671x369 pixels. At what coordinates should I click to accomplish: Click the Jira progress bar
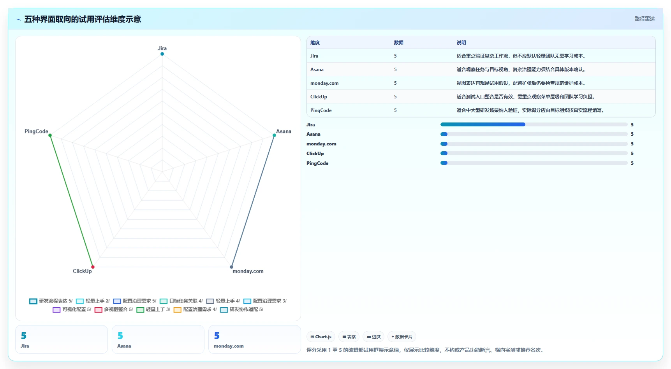point(534,124)
